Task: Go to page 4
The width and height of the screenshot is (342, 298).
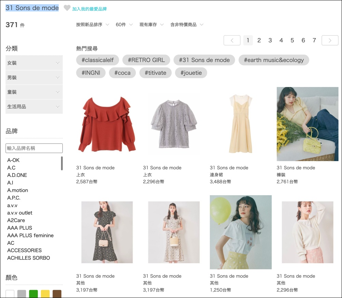Action: click(281, 40)
